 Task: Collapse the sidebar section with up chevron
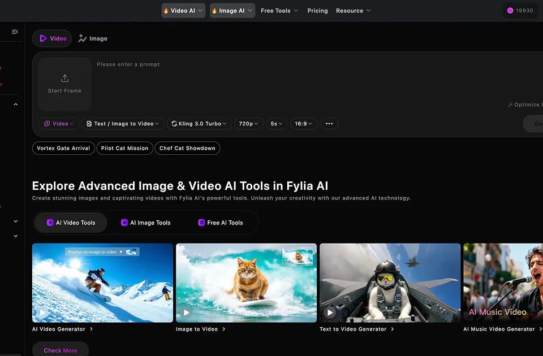[16, 105]
